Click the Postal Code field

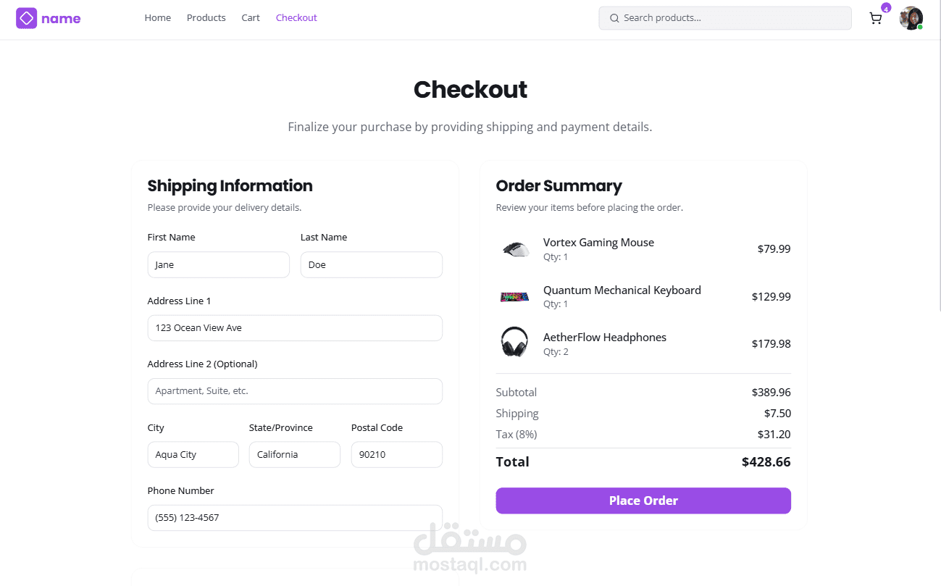(x=396, y=455)
